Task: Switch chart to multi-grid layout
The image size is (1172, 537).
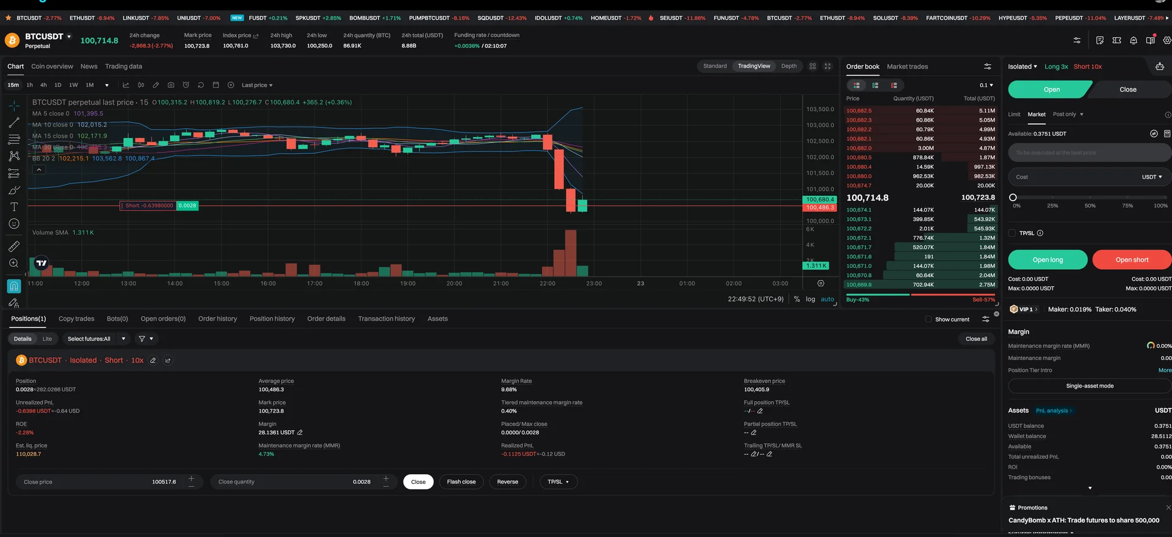Action: click(812, 66)
